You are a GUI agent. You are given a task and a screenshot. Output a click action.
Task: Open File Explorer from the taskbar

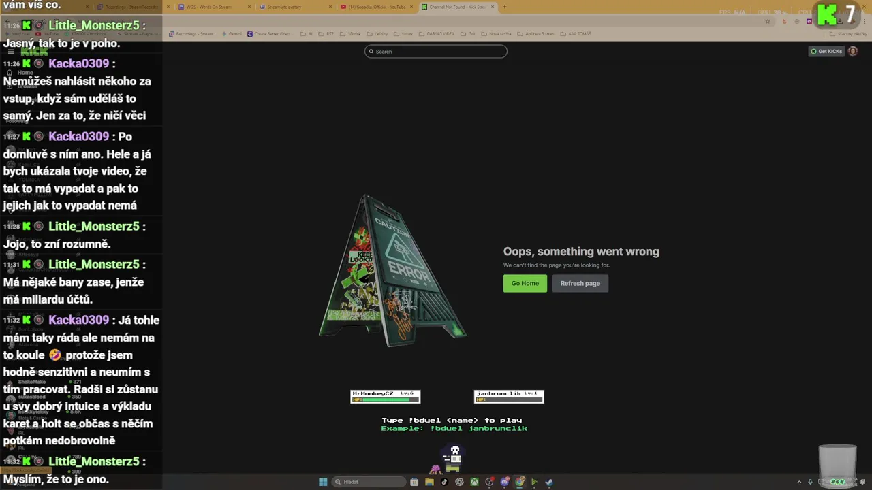(429, 482)
